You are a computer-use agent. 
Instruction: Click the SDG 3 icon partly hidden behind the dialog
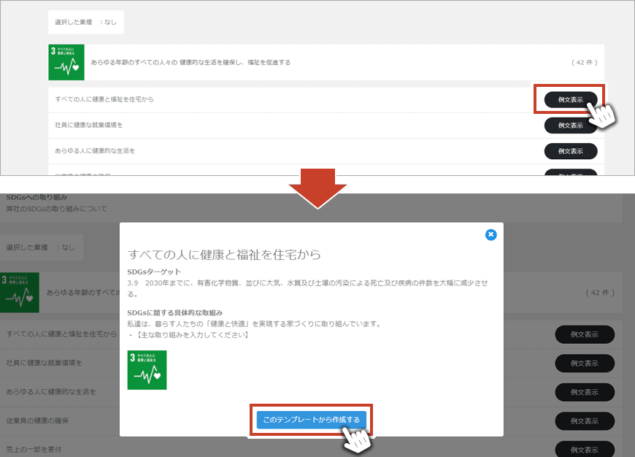(20, 292)
